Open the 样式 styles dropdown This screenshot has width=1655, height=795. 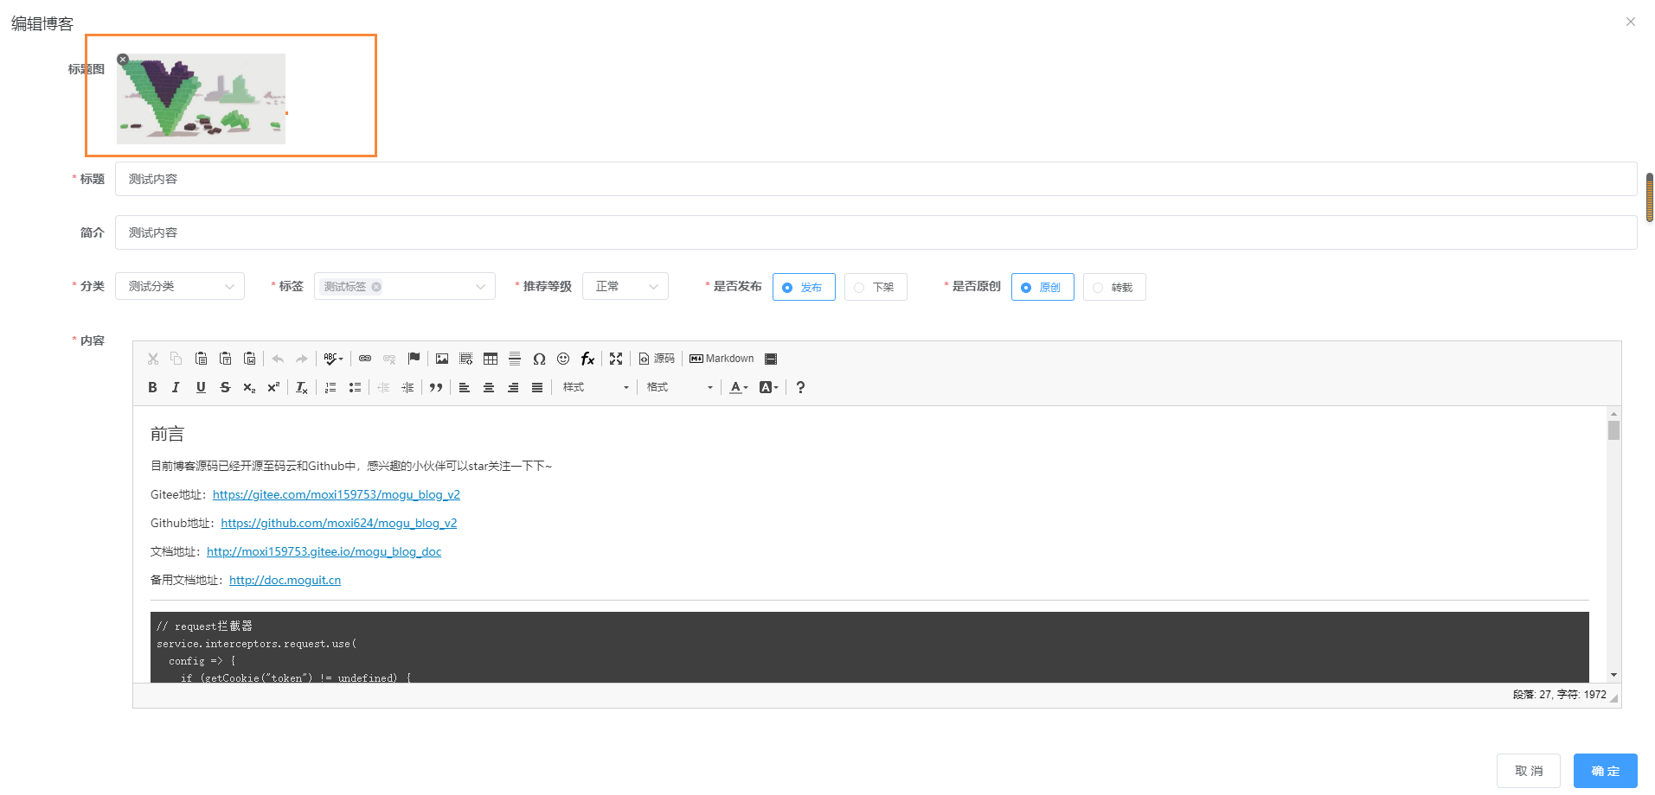pos(595,387)
